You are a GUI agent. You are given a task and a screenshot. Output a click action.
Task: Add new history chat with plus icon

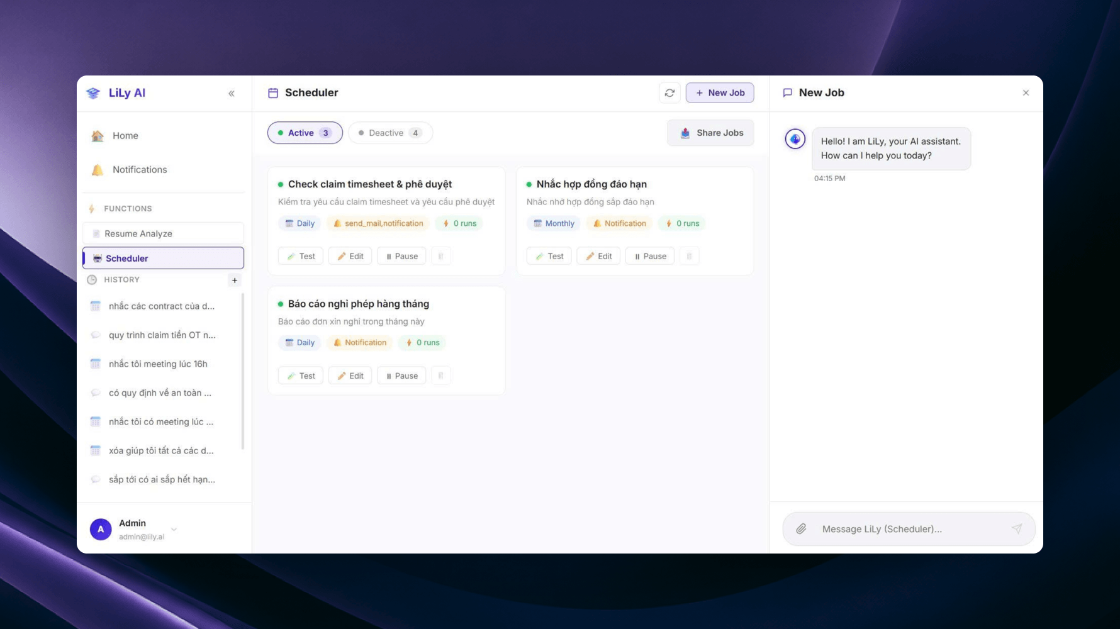point(235,280)
